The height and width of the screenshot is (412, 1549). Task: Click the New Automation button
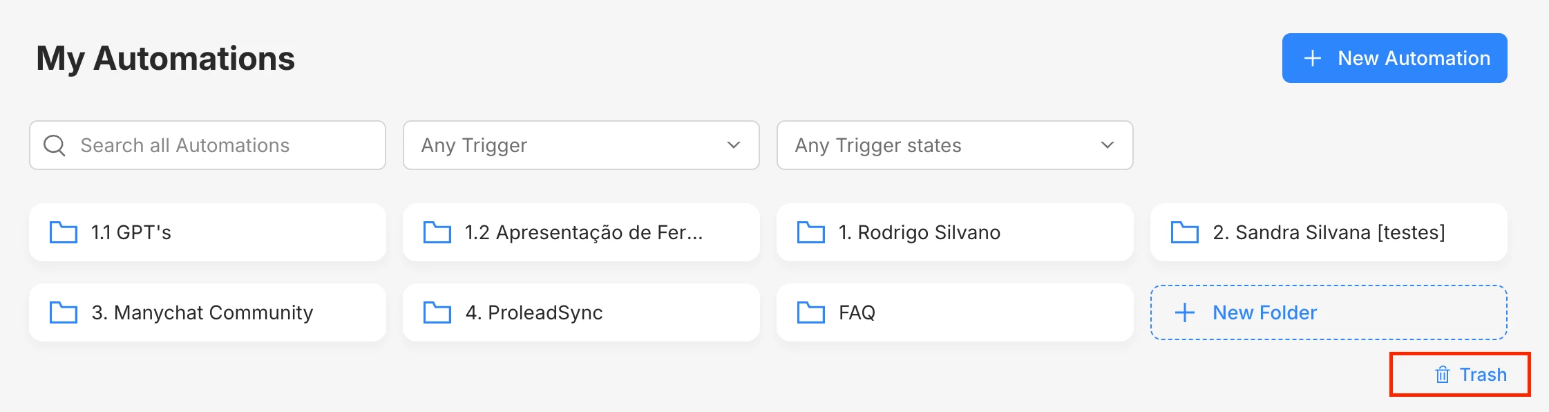[1394, 58]
